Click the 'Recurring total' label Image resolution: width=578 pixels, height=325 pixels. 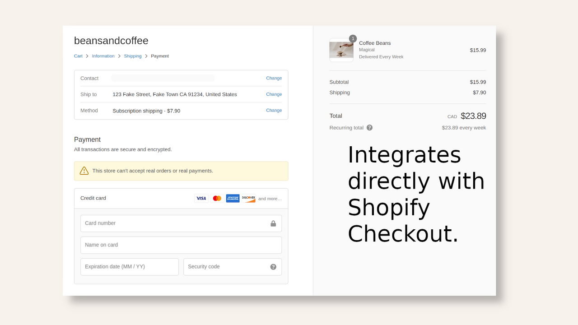coord(346,128)
